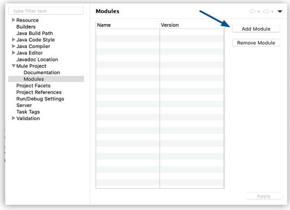
Task: Sort table by Name column header
Action: pyautogui.click(x=127, y=25)
